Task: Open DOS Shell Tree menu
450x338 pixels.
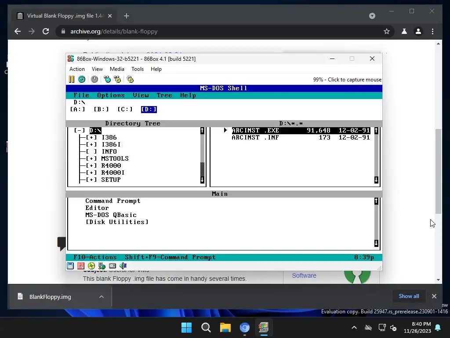Action: click(164, 96)
